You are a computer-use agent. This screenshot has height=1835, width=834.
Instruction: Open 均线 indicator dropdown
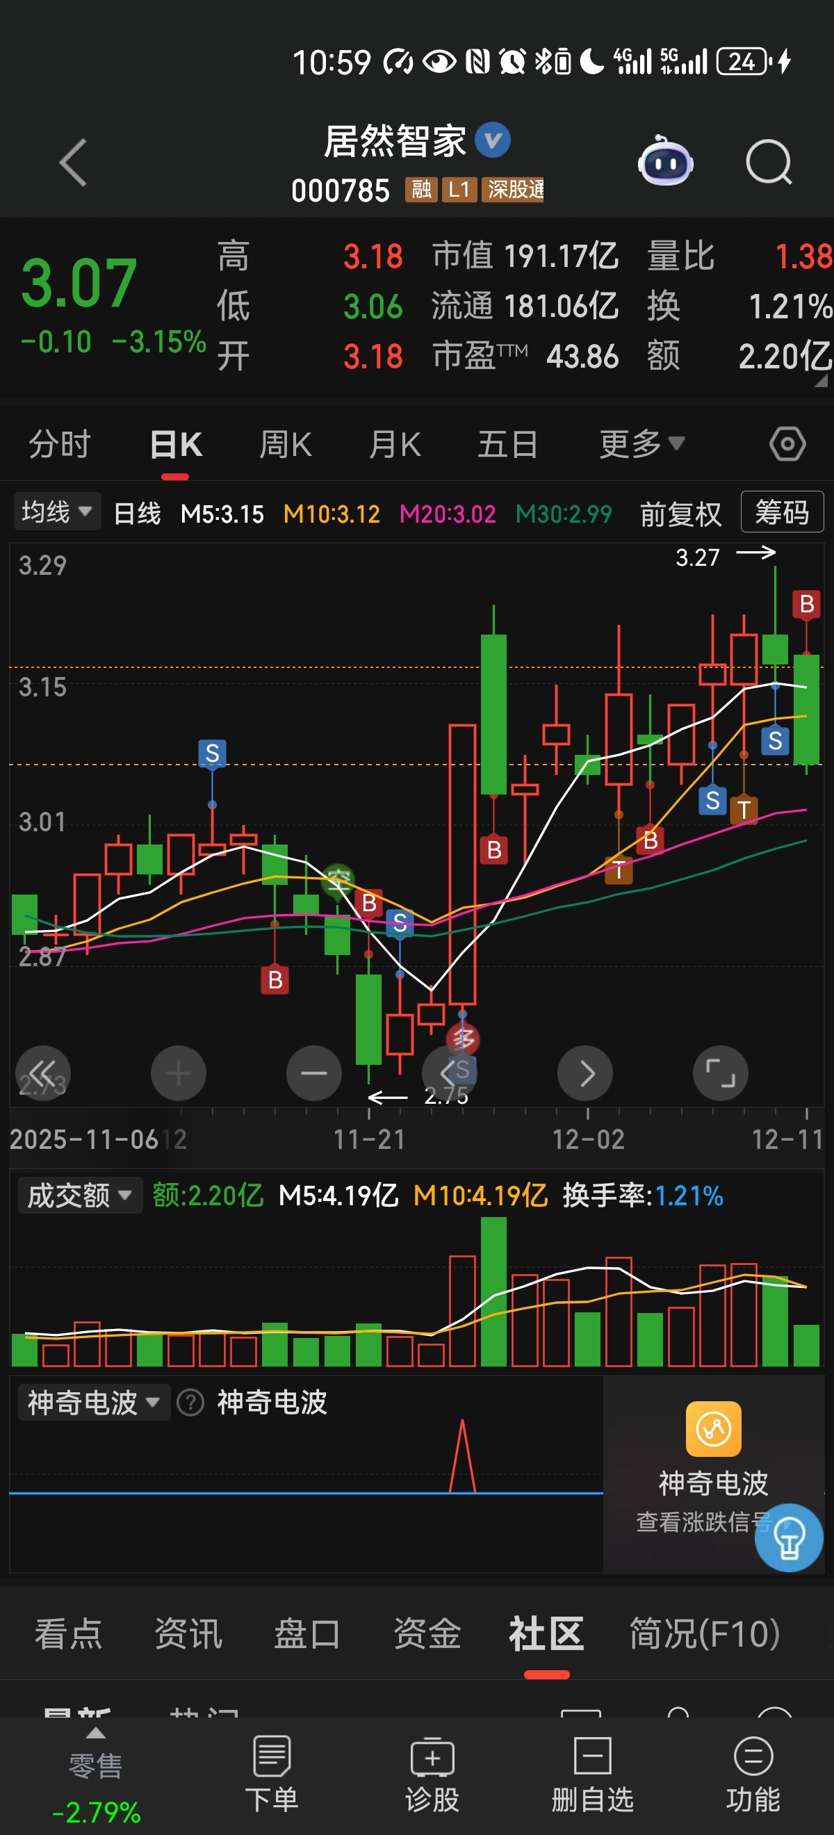click(57, 512)
